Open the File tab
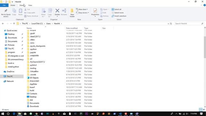This screenshot has height=116, width=206. (4, 5)
